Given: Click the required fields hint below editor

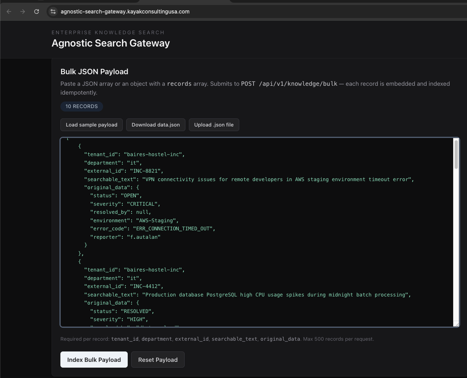Looking at the screenshot, I should (217, 339).
